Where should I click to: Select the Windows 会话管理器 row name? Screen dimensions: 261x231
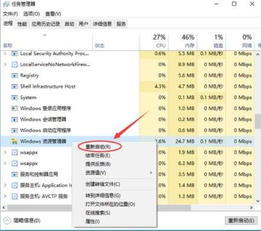[x=43, y=119]
